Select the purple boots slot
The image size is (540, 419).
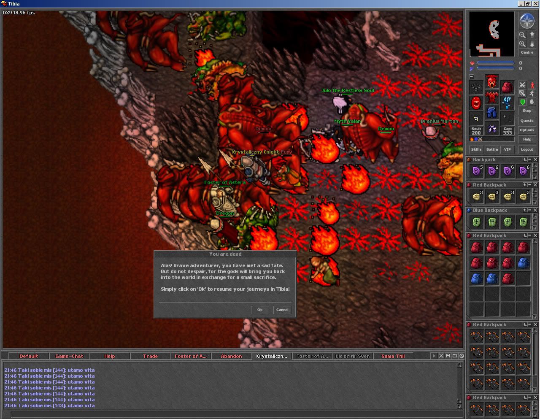[x=491, y=129]
